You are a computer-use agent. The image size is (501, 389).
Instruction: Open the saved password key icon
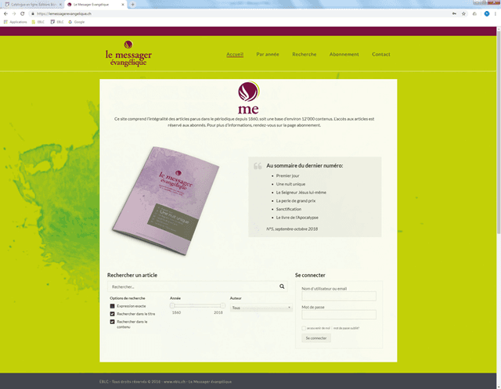[x=454, y=14]
